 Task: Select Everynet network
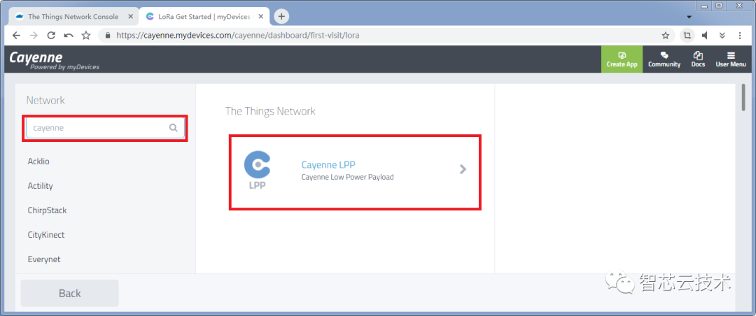(x=44, y=259)
